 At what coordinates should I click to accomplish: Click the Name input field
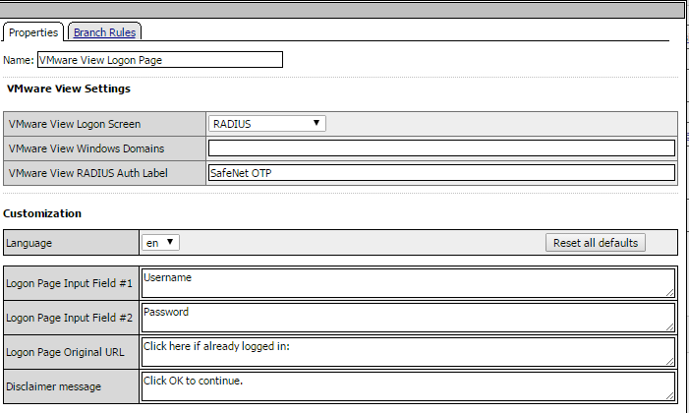pos(160,60)
